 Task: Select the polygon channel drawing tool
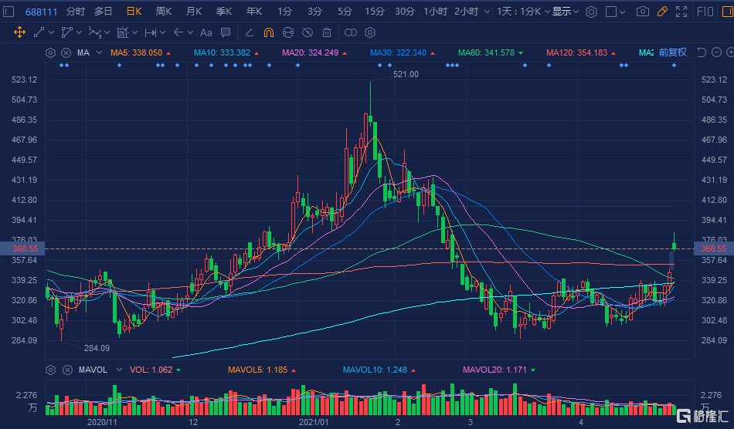67,32
